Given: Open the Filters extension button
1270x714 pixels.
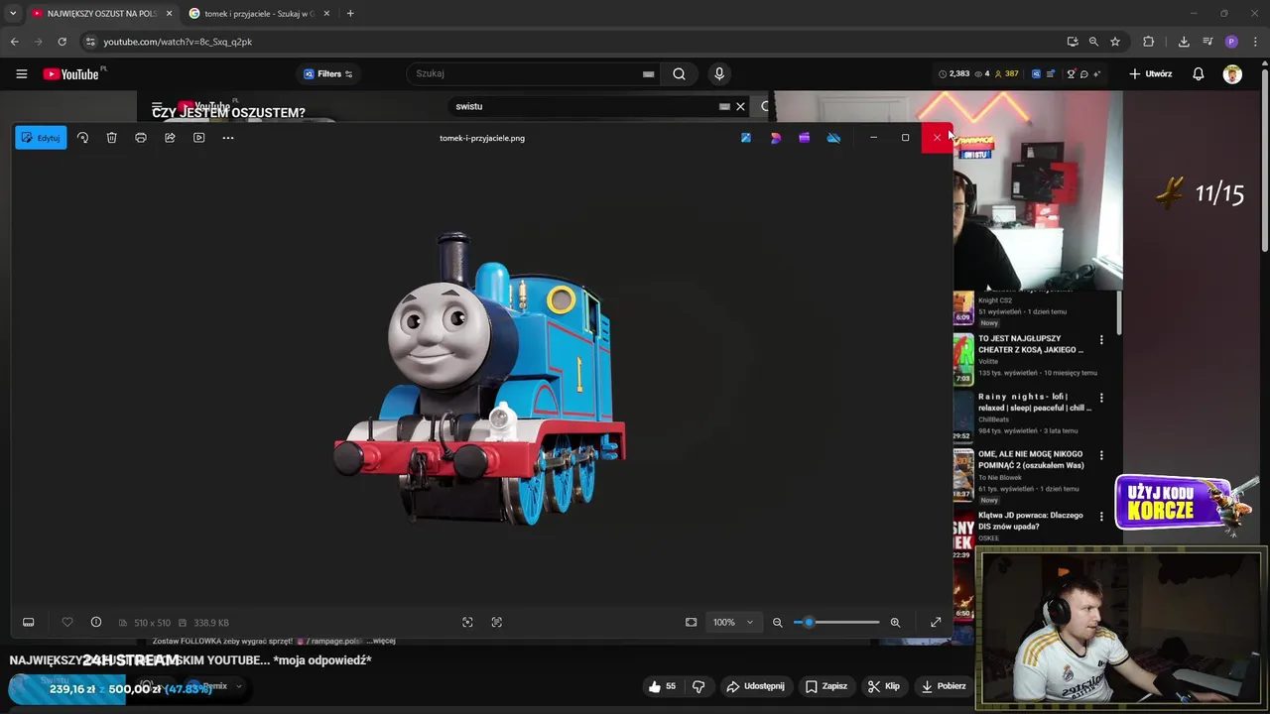Looking at the screenshot, I should 327,73.
